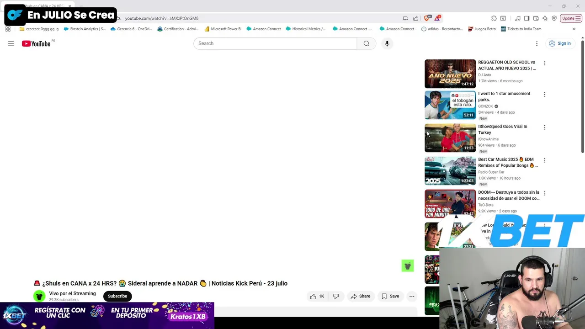585x329 pixels.
Task: Open options menu for amusement parks video
Action: coord(544,95)
